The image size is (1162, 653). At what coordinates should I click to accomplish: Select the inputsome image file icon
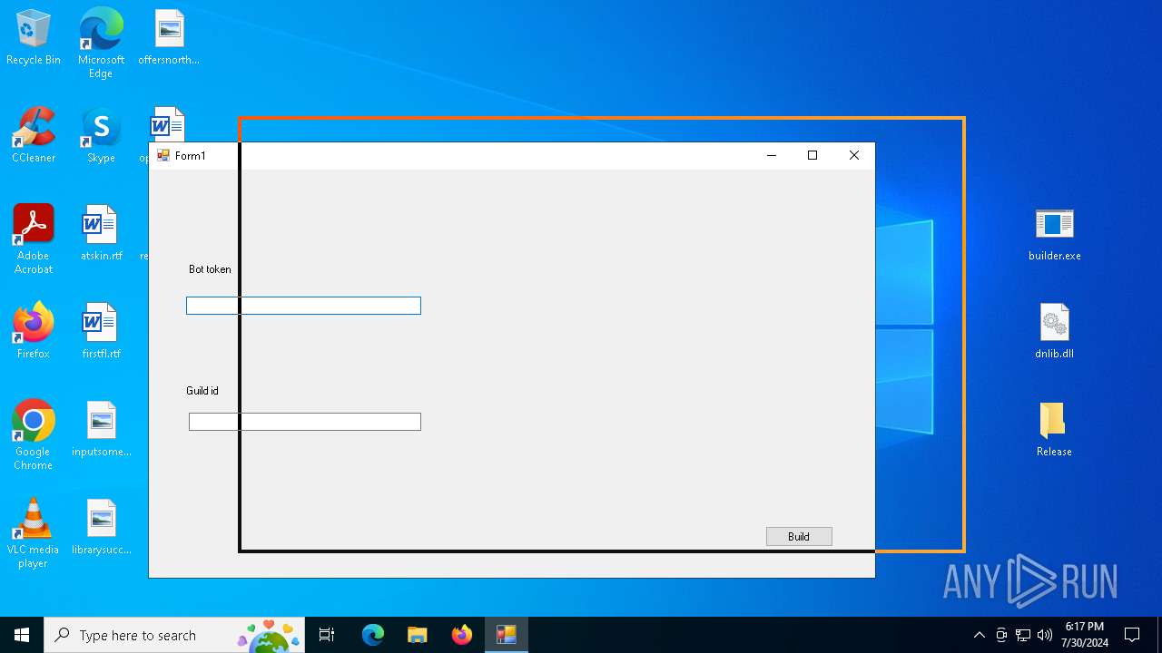pos(101,430)
